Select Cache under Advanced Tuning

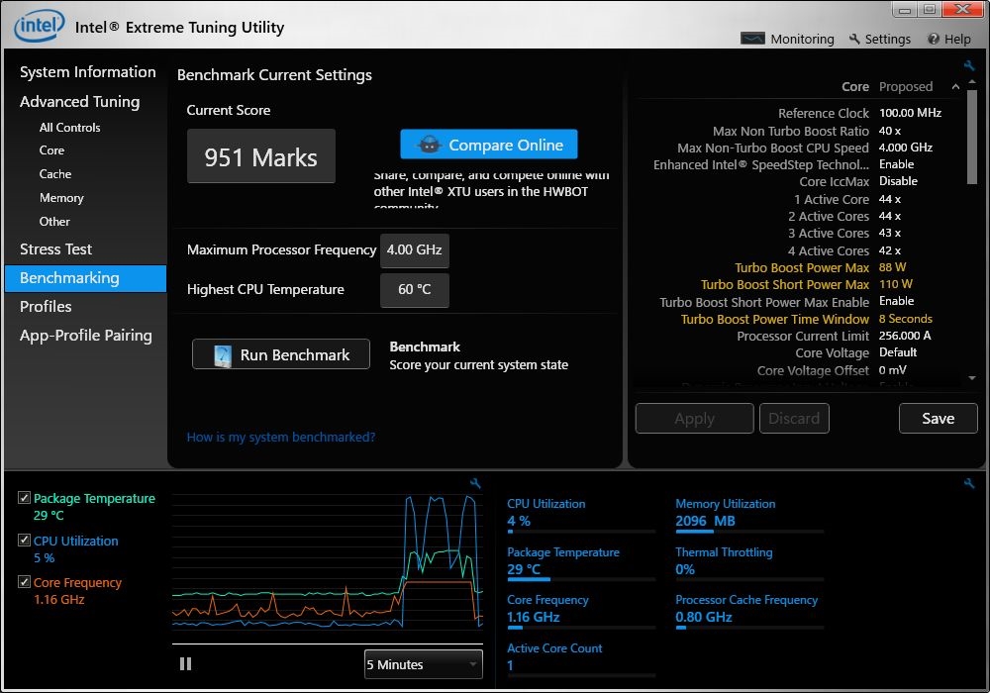coord(54,173)
